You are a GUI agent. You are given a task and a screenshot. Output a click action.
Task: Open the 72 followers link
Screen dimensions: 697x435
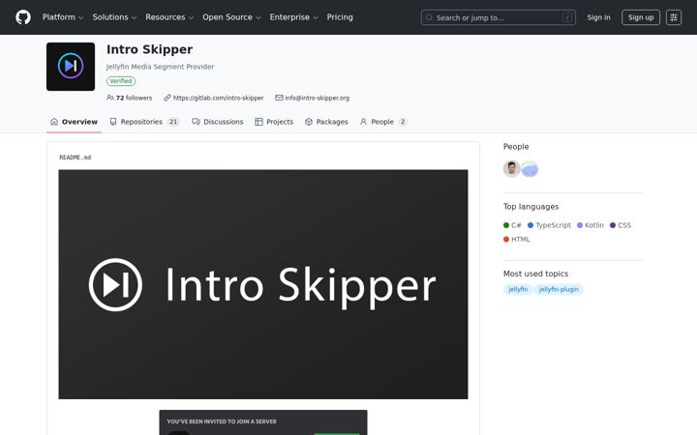click(130, 98)
